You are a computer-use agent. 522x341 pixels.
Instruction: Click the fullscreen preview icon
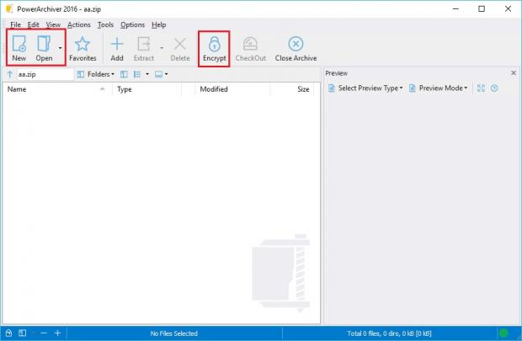pyautogui.click(x=481, y=88)
